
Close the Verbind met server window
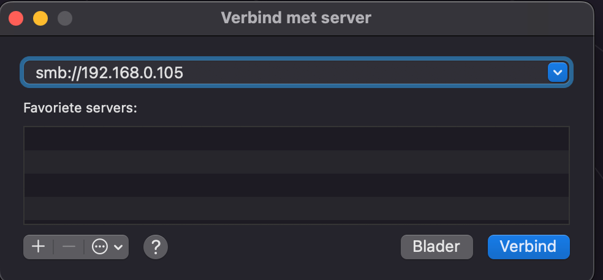16,18
